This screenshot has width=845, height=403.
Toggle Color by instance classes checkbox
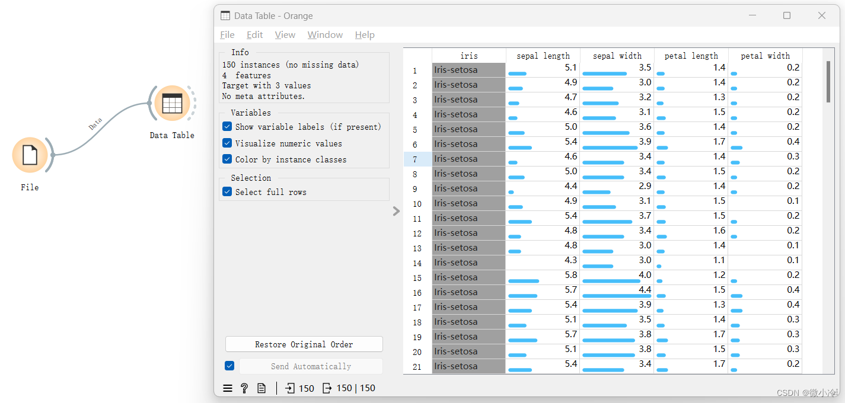(227, 159)
